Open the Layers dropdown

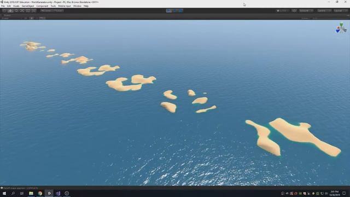(324, 10)
